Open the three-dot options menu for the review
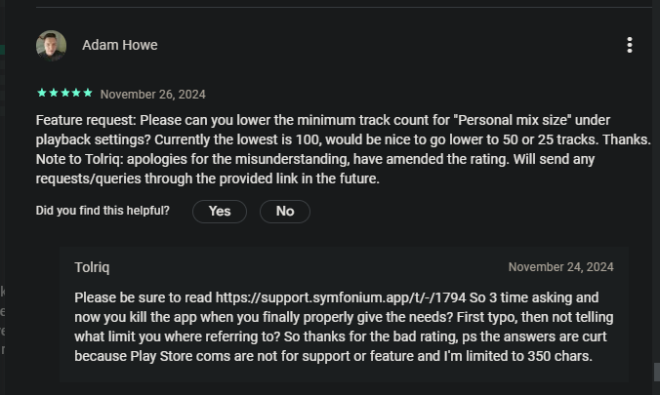The width and height of the screenshot is (660, 395). tap(630, 45)
